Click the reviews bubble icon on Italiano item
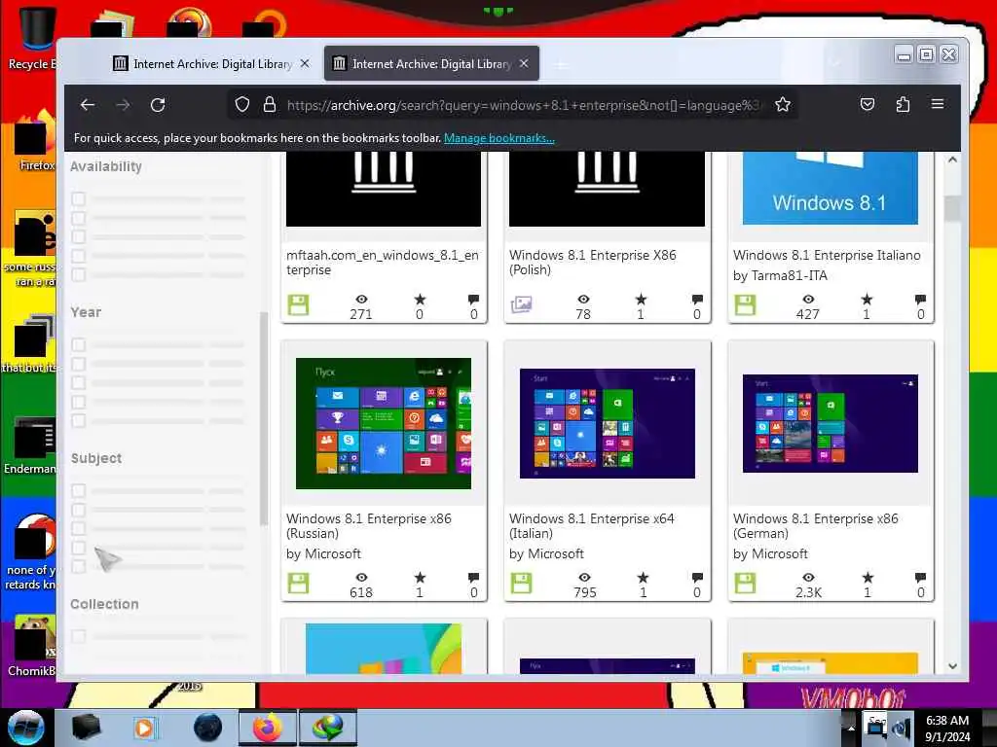The image size is (997, 747). click(x=920, y=300)
